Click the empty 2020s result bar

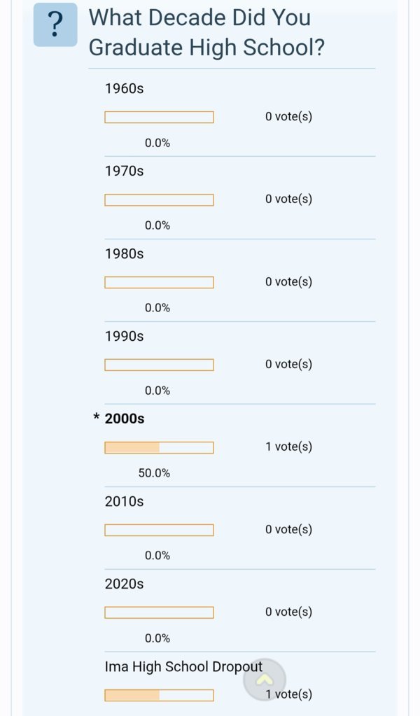[x=159, y=612]
